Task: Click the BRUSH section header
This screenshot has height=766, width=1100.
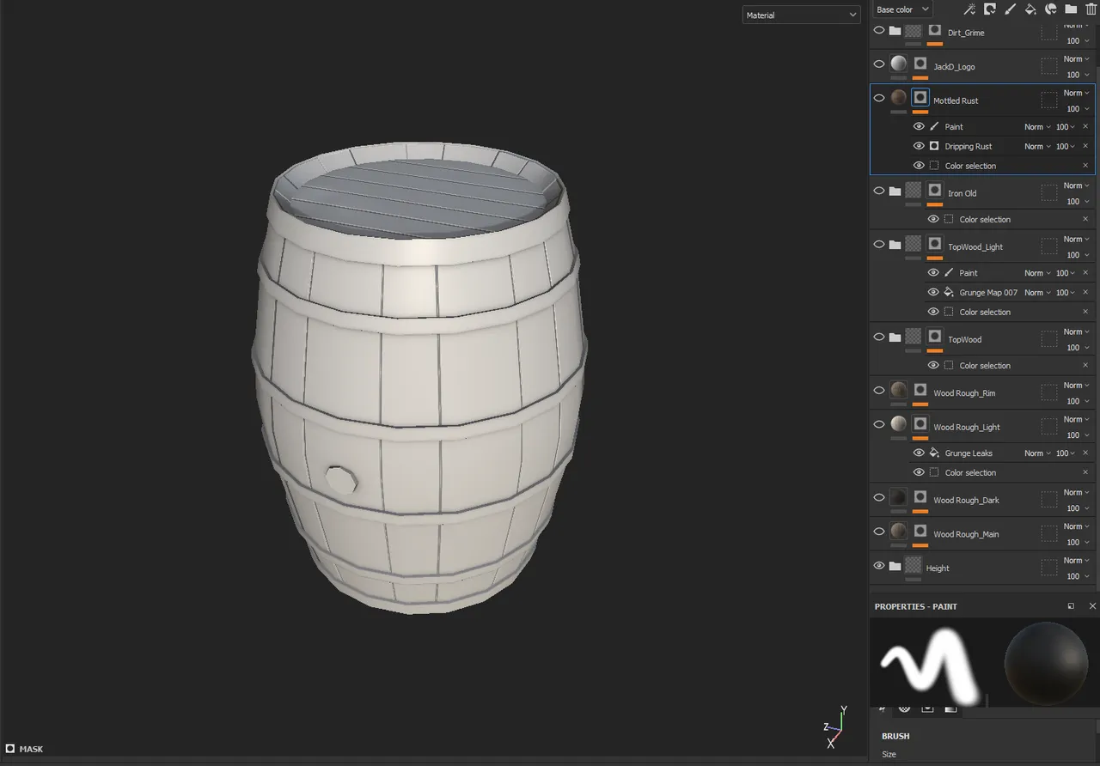Action: coord(895,736)
